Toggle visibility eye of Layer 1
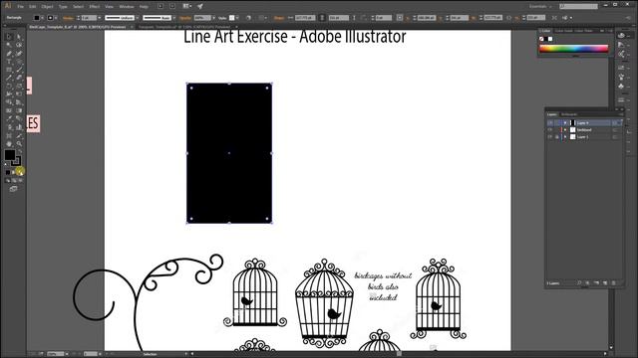 [550, 137]
